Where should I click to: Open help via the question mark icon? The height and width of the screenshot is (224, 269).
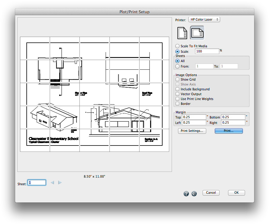point(186,193)
